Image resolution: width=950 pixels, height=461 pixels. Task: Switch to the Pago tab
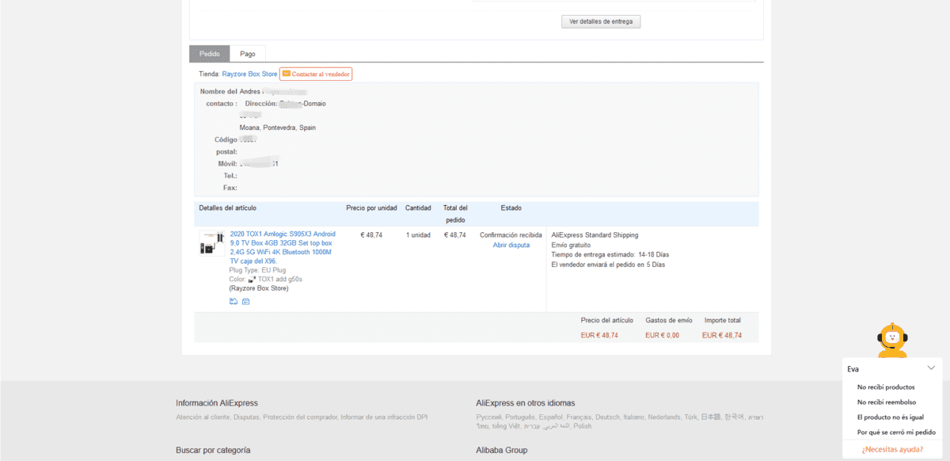[x=248, y=54]
